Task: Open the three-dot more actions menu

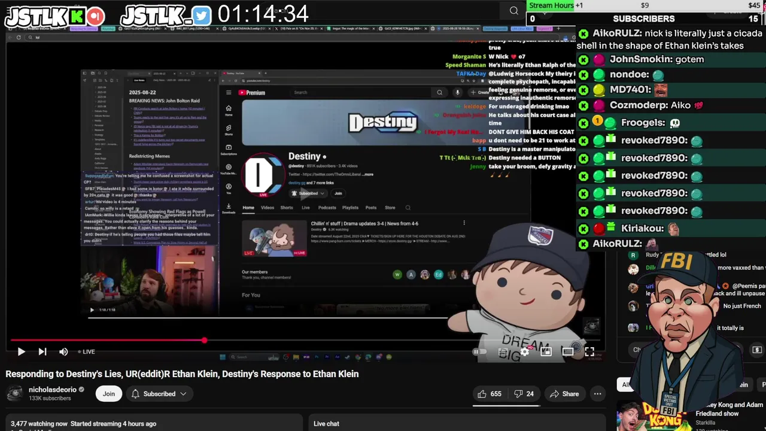Action: [x=597, y=394]
